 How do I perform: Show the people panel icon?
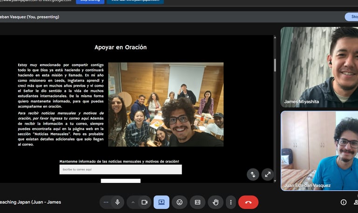click(x=356, y=202)
